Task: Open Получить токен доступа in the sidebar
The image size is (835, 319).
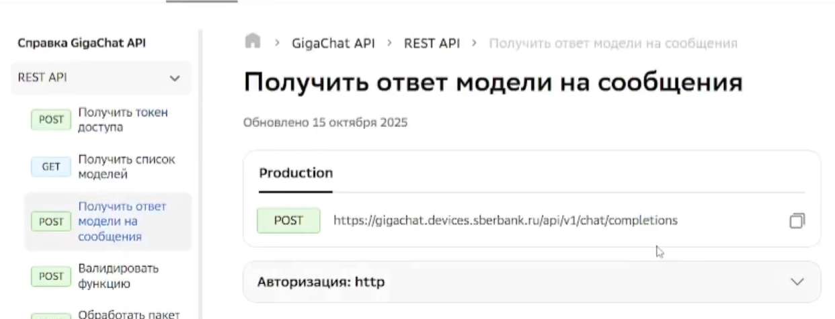Action: (x=122, y=120)
